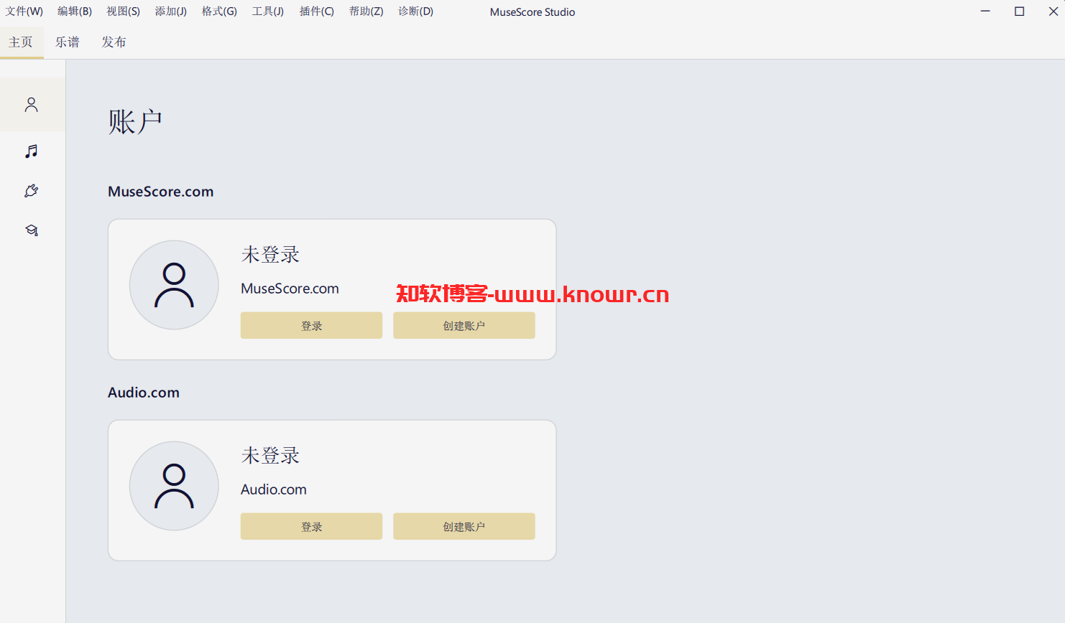Click 创建账户 in the Audio.com card

464,527
